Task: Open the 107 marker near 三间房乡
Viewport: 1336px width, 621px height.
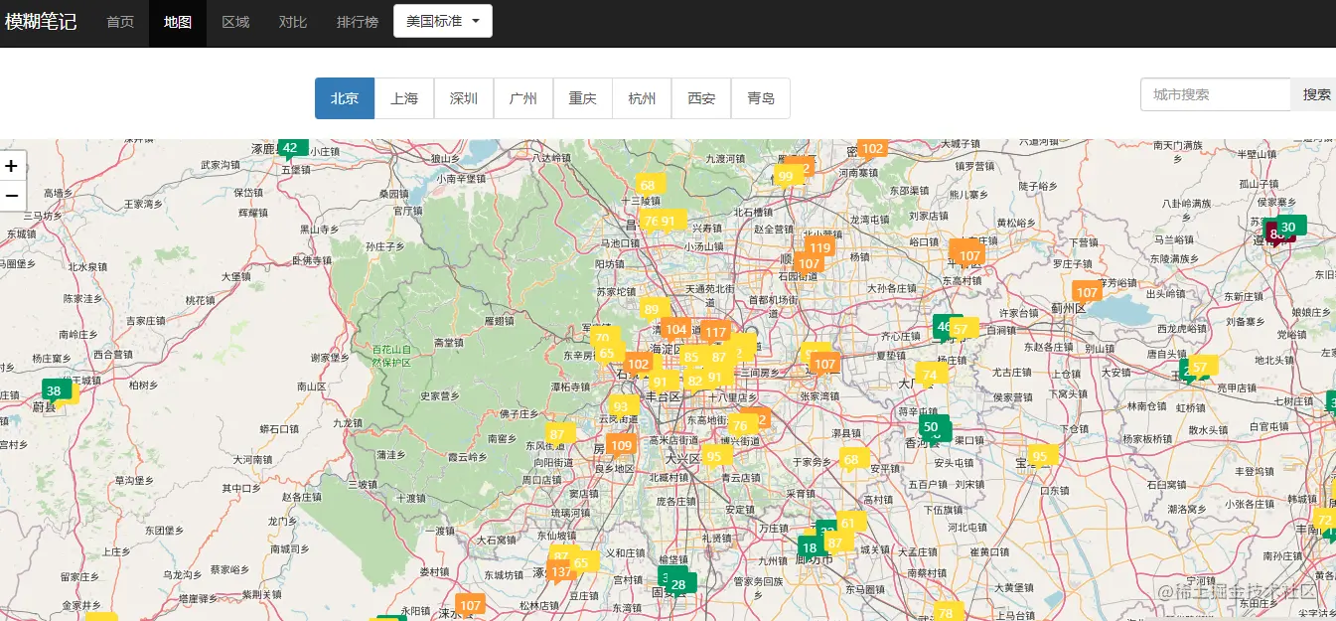Action: tap(824, 365)
